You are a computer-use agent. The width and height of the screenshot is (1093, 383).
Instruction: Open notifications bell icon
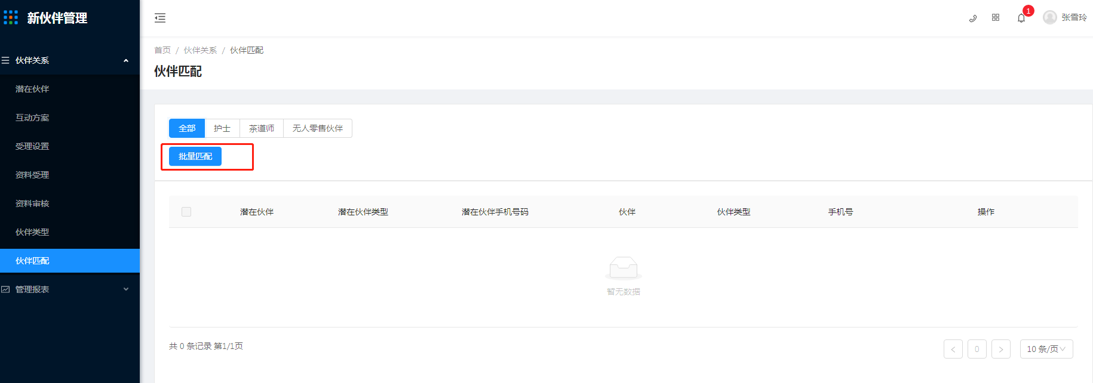[1021, 18]
